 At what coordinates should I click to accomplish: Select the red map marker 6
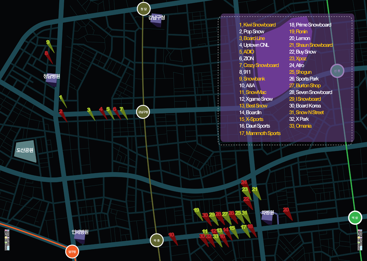117,113
